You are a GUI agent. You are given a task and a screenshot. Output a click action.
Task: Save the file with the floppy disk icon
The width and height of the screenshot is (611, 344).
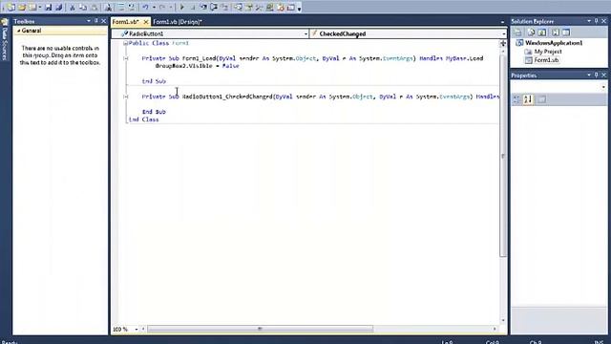(49, 8)
